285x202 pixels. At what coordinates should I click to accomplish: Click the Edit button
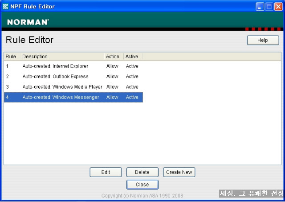tap(106, 172)
